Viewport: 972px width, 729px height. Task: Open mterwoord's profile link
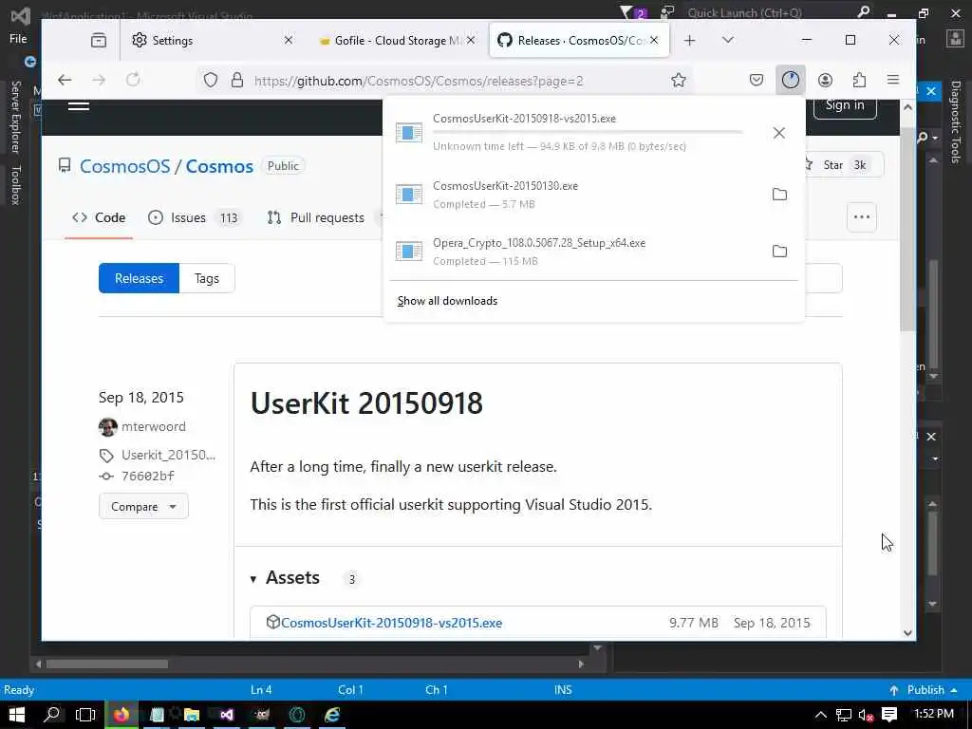pyautogui.click(x=153, y=426)
